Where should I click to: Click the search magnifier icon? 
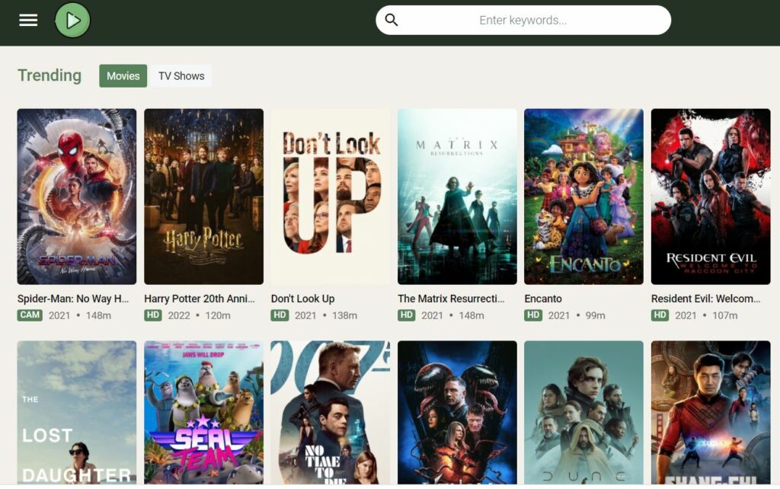[392, 20]
